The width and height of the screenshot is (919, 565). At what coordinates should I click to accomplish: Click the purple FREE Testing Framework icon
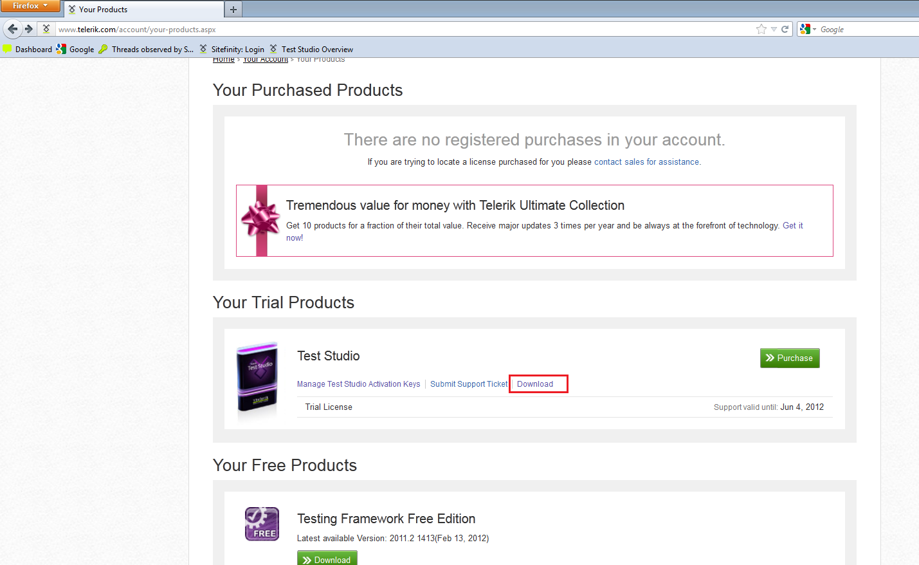[262, 524]
